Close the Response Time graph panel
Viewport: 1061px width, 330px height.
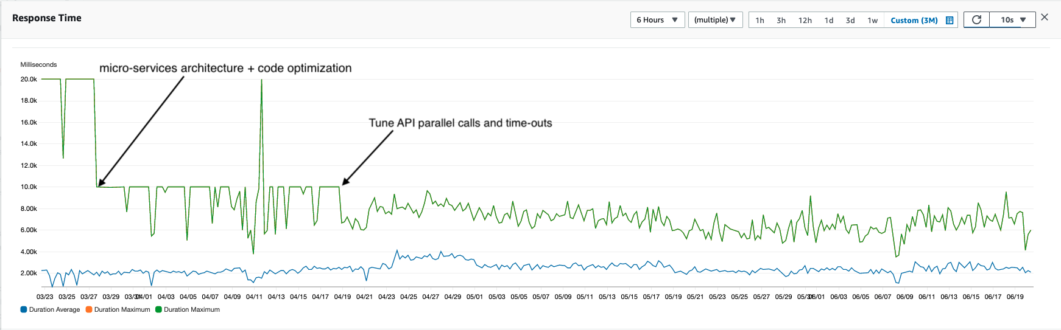pos(1045,17)
